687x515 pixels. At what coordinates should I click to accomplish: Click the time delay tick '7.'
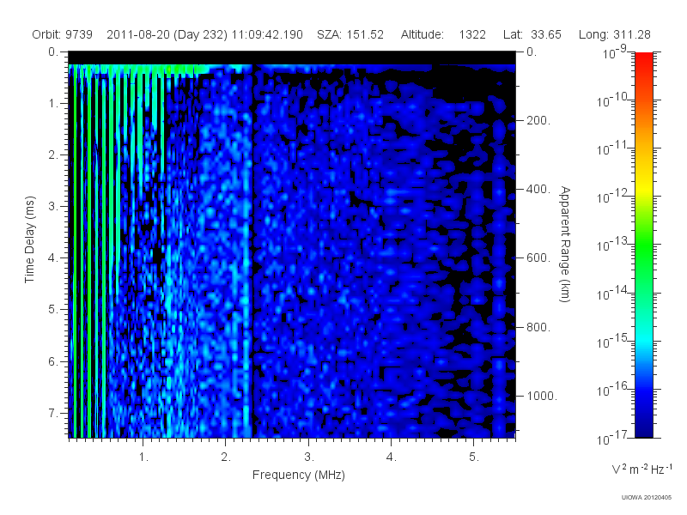[53, 413]
